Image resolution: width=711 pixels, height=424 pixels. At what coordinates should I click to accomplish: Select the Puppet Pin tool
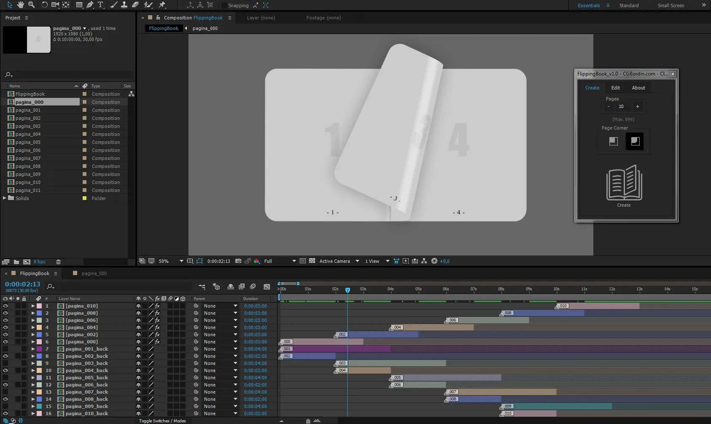point(162,5)
